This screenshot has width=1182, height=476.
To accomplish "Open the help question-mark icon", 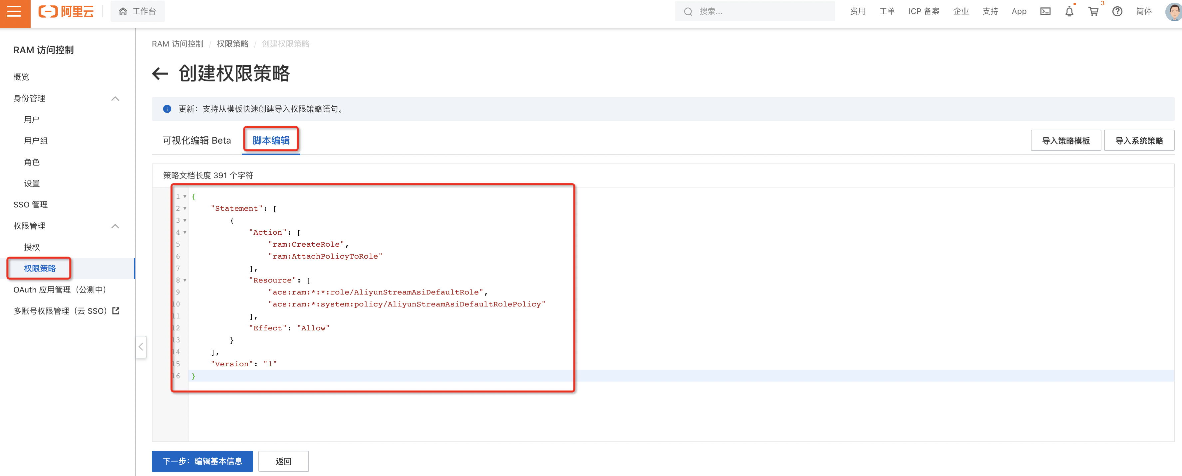I will (1117, 12).
